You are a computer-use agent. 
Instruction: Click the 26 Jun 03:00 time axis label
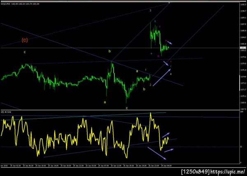[91, 166]
